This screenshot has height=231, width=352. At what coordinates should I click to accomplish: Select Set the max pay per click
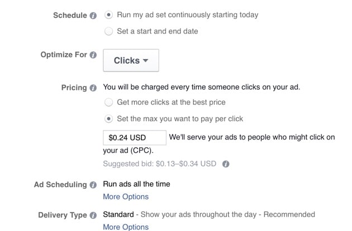108,119
